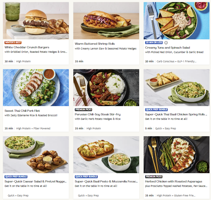
Task: Open the Peruvian Chili-Soy Steak Stir-Fry title
Action: (x=97, y=114)
